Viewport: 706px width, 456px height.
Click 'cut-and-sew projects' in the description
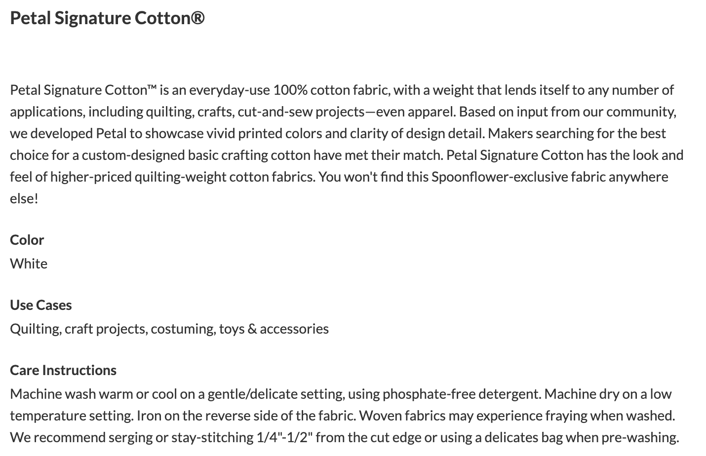301,112
